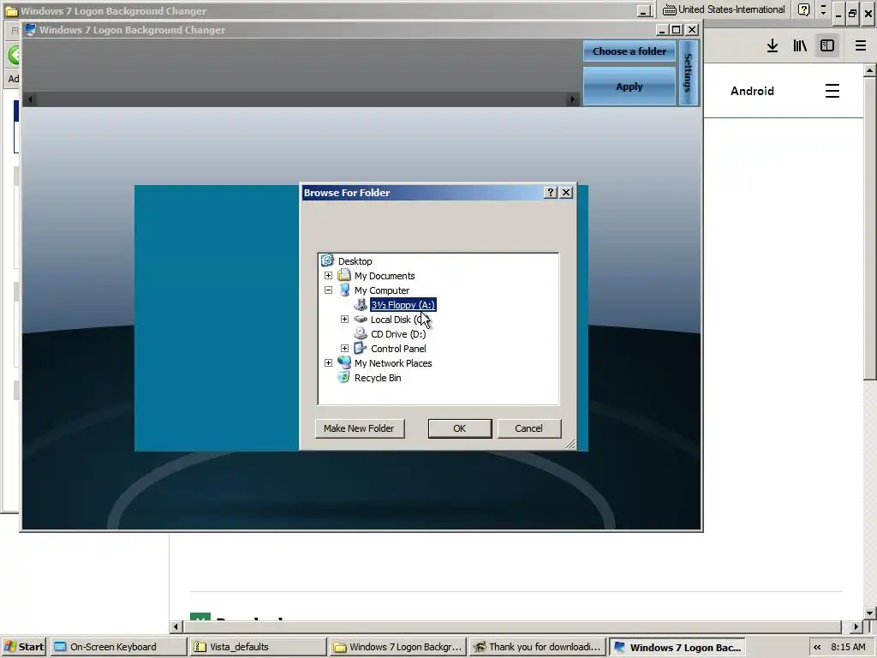
Task: Click browser vertical scrollbar up arrow
Action: (x=870, y=70)
